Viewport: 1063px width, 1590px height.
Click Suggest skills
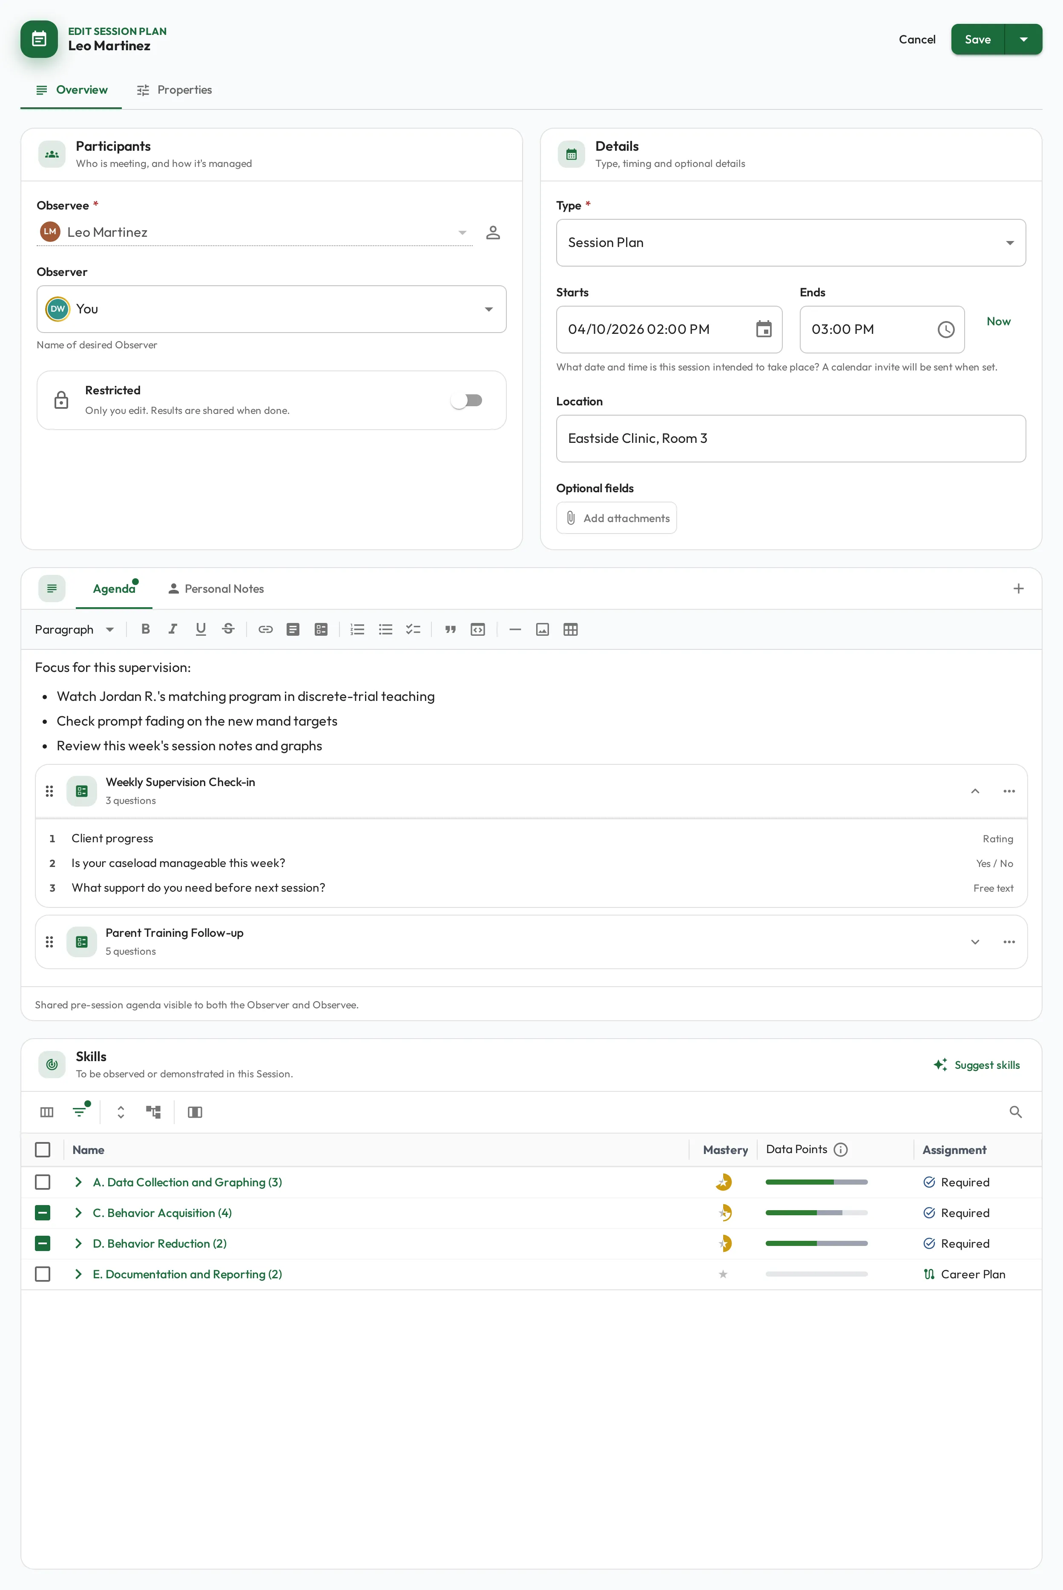[x=977, y=1065]
